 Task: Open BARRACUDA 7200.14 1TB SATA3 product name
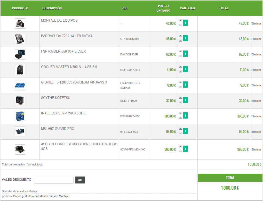pos(66,36)
